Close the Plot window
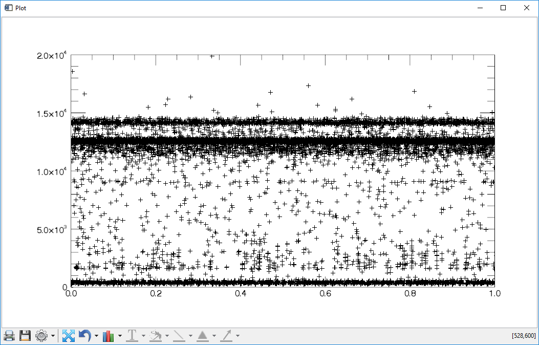The image size is (539, 345). (526, 8)
